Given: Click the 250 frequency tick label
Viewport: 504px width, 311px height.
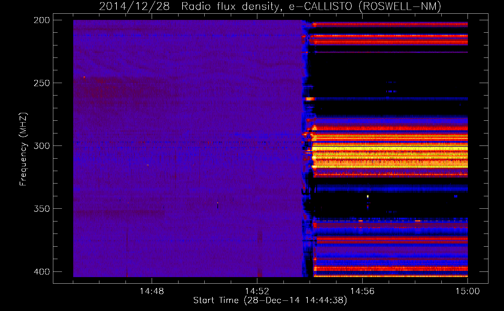Looking at the screenshot, I should tap(42, 83).
